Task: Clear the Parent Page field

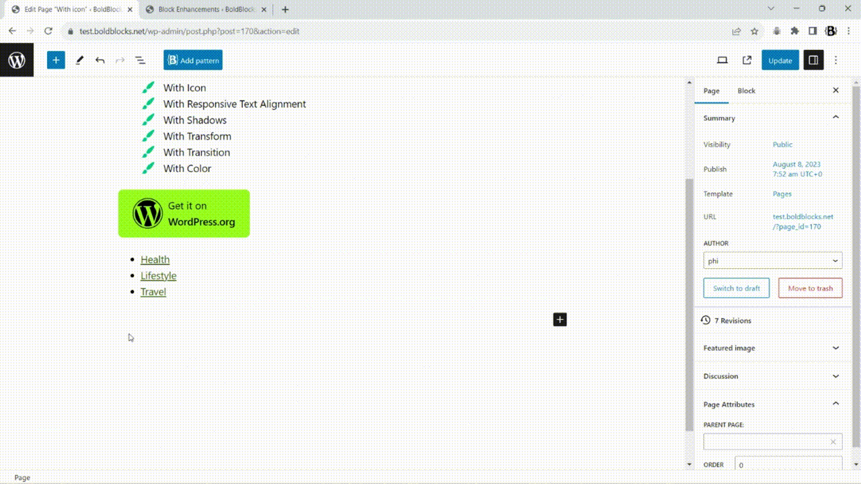Action: point(833,442)
